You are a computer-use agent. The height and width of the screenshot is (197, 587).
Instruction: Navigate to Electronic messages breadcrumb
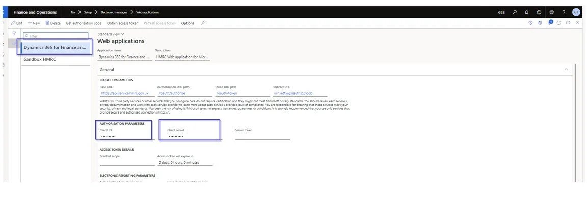click(x=114, y=12)
